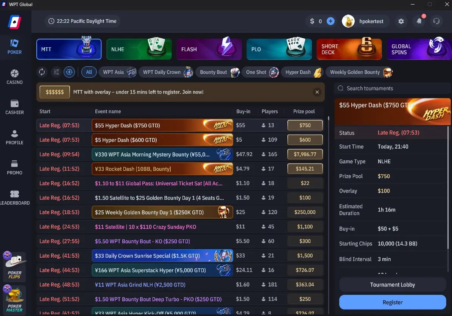Launch Poker Flips mini game

coord(14,267)
